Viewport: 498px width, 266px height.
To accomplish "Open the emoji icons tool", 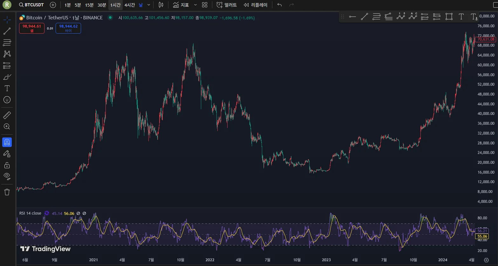I will [x=7, y=100].
